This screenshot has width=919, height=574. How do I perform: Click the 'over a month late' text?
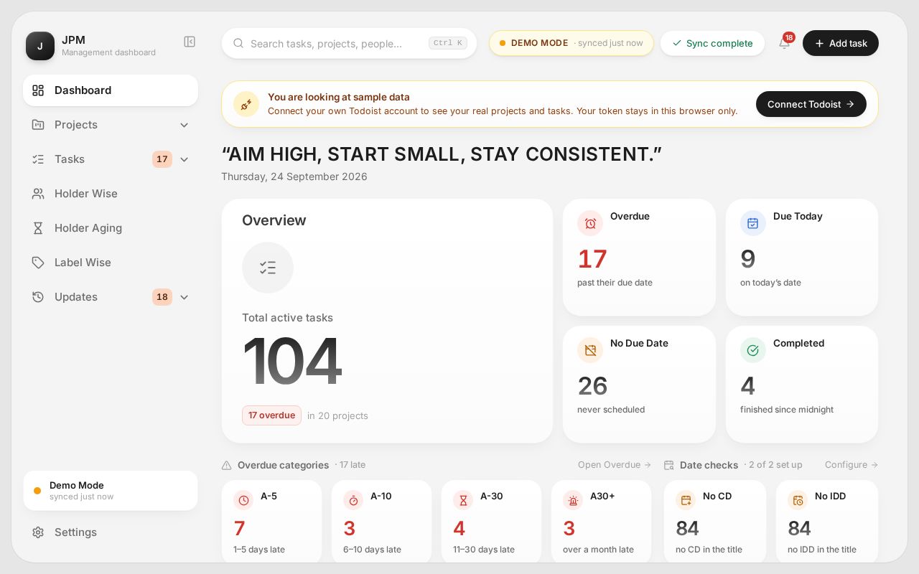(x=598, y=550)
